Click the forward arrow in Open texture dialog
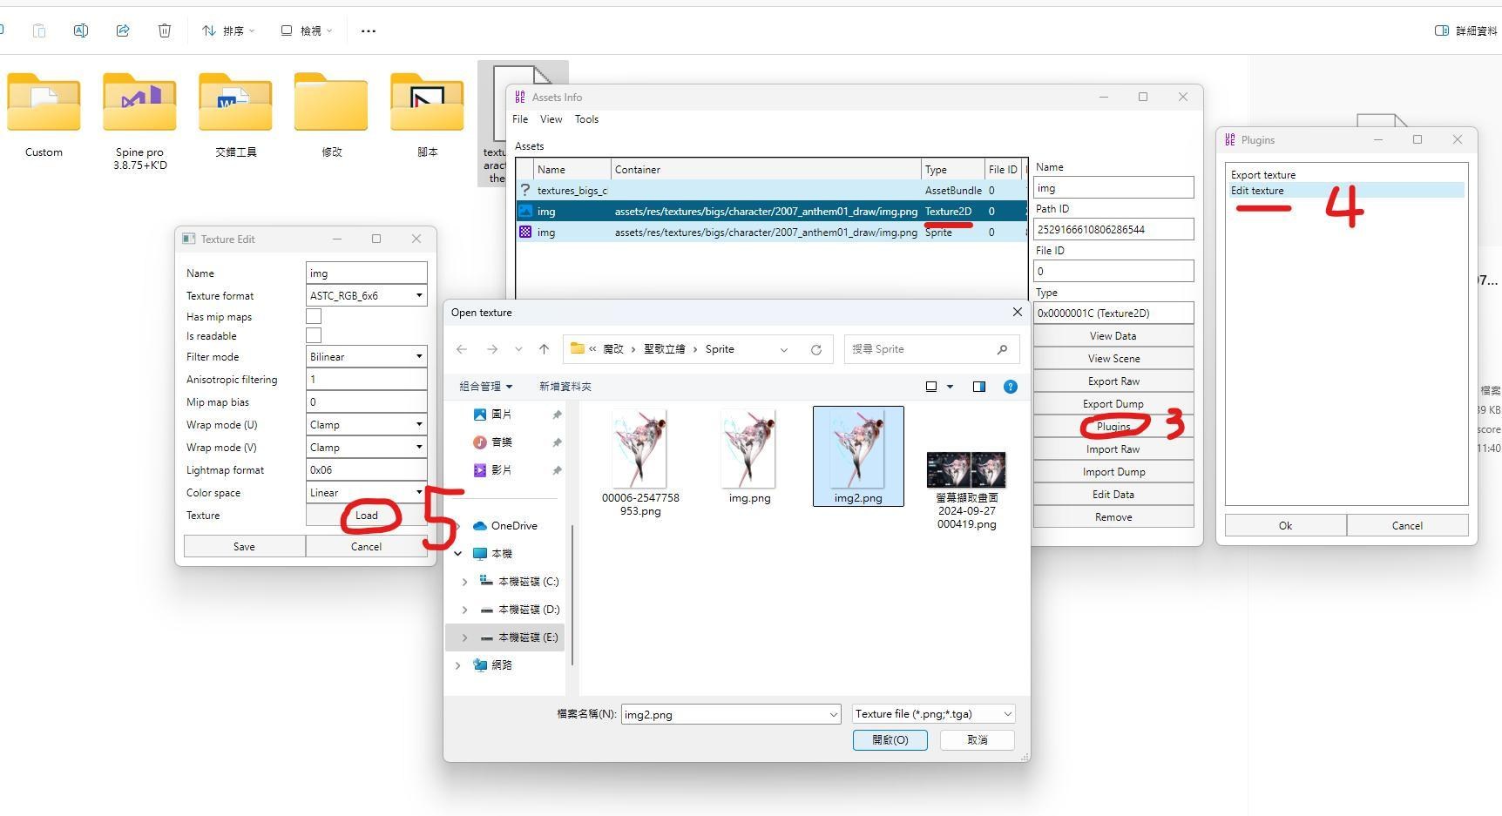 (x=492, y=349)
